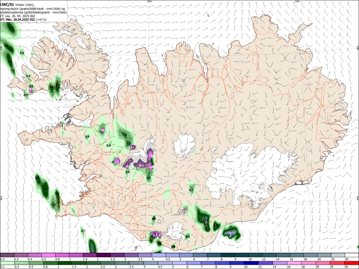The image size is (359, 269).
Task: Select the dull mauve swatch starting the upper legend row
Action: (7, 255)
